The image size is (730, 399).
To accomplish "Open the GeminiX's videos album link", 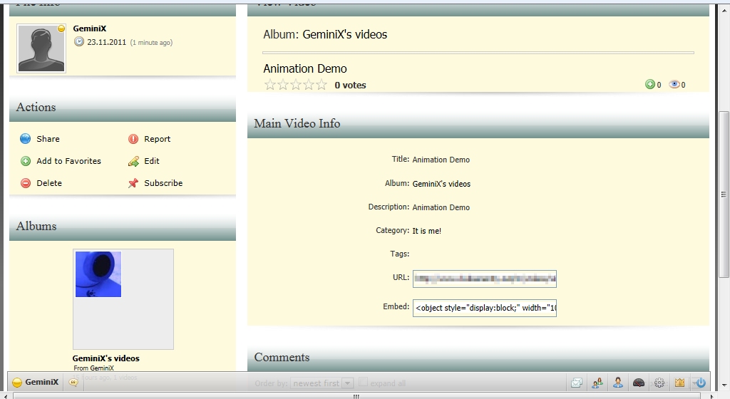I will [106, 358].
